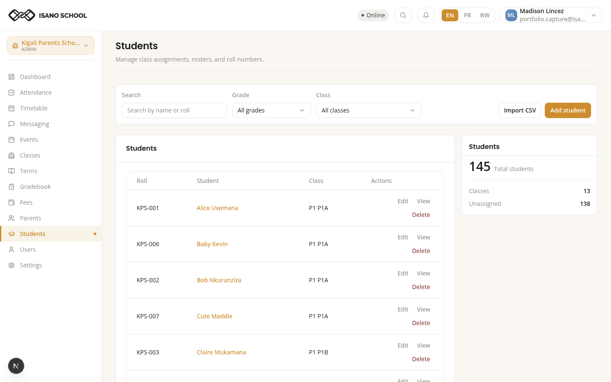
Task: Click roll number KPS-003
Action: [x=148, y=352]
